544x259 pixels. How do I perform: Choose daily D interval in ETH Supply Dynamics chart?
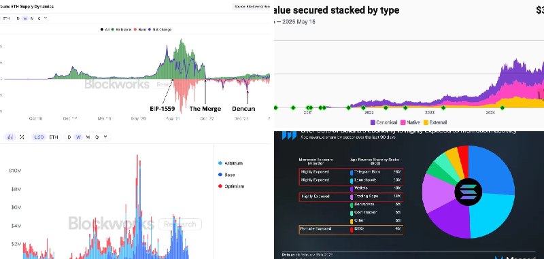[18, 18]
